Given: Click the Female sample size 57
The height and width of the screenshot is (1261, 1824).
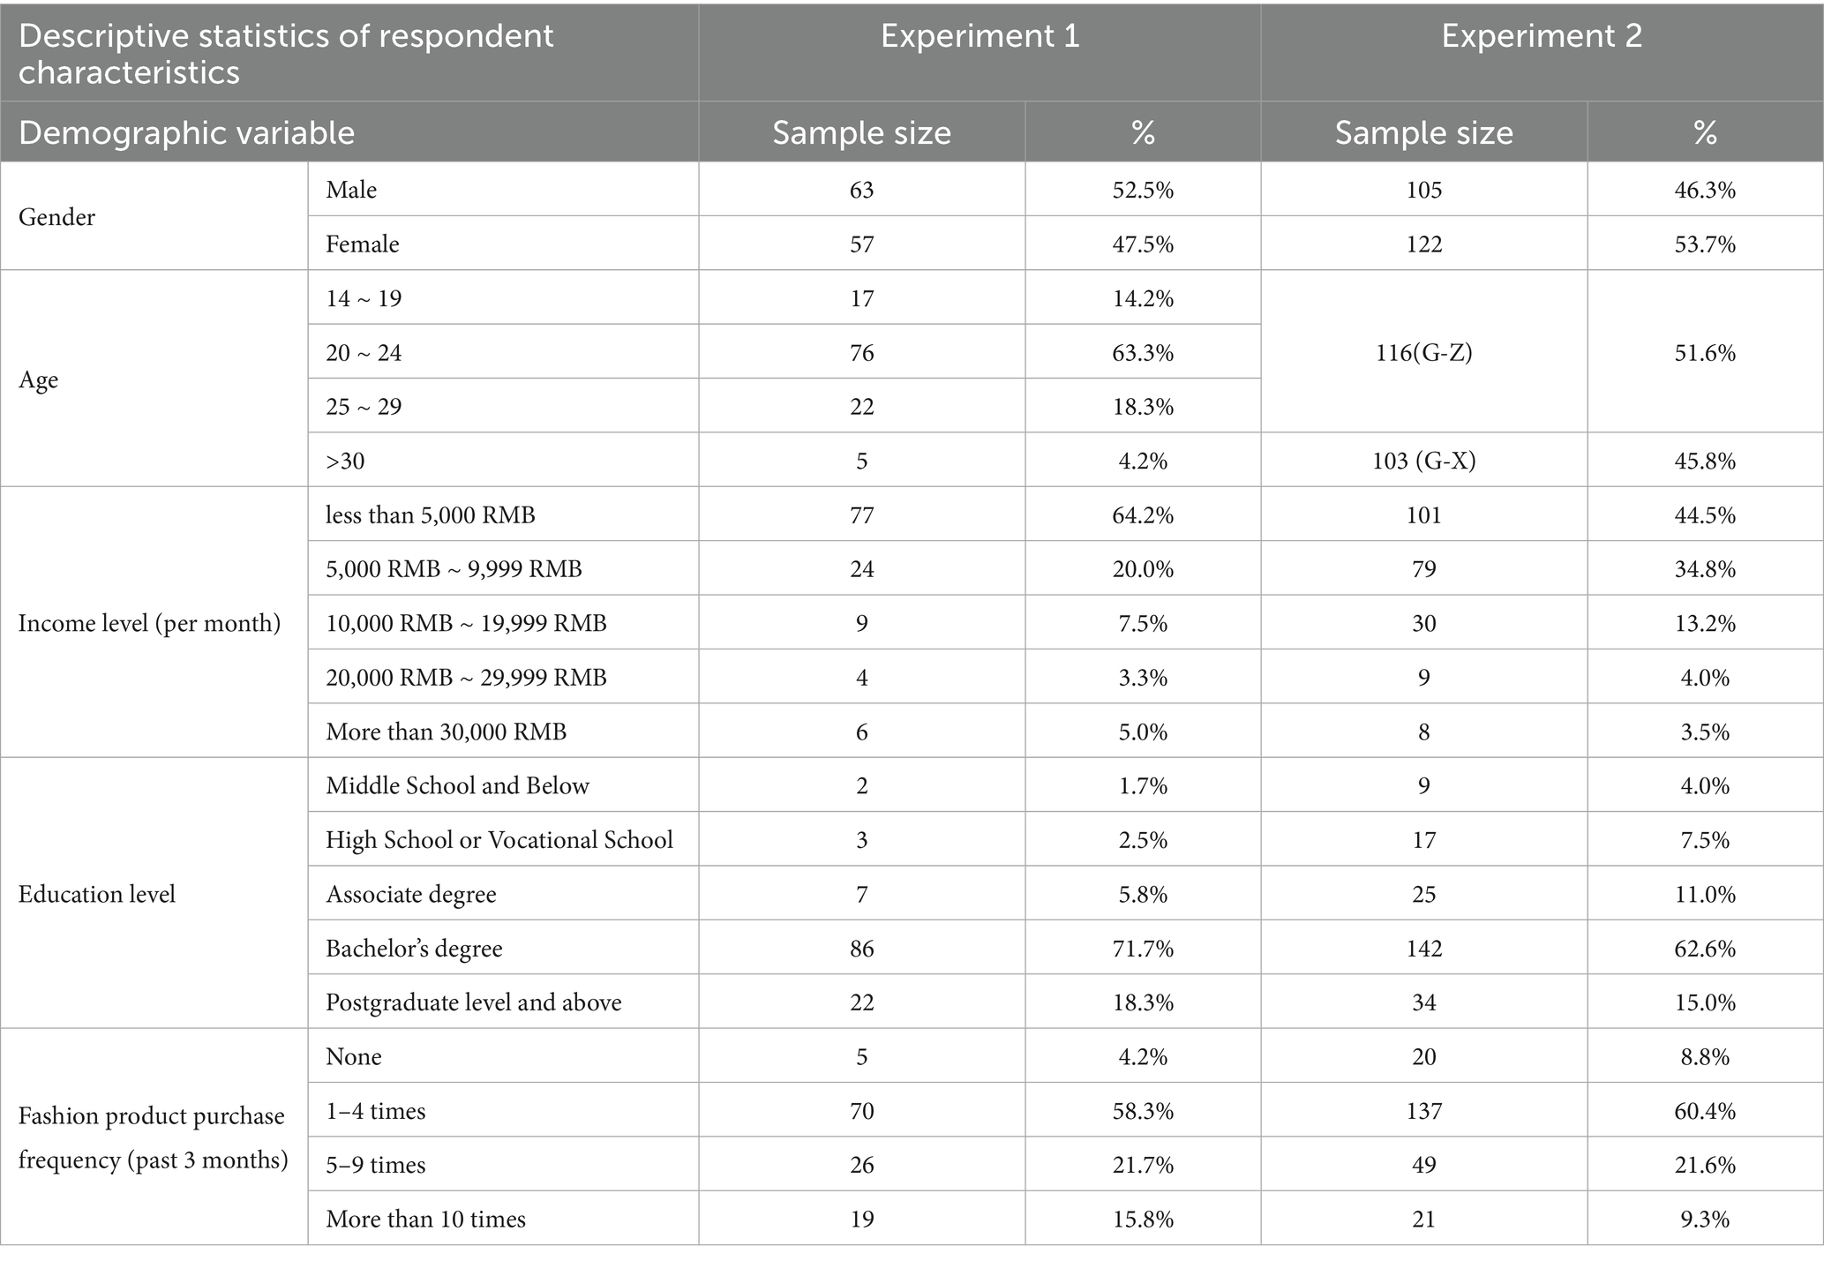Looking at the screenshot, I should pyautogui.click(x=861, y=244).
